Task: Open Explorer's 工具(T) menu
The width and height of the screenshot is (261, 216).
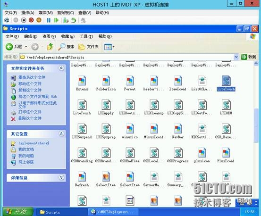Action: point(86,36)
